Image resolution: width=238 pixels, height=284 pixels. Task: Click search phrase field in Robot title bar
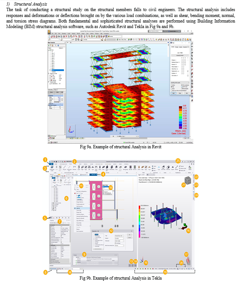coord(155,31)
